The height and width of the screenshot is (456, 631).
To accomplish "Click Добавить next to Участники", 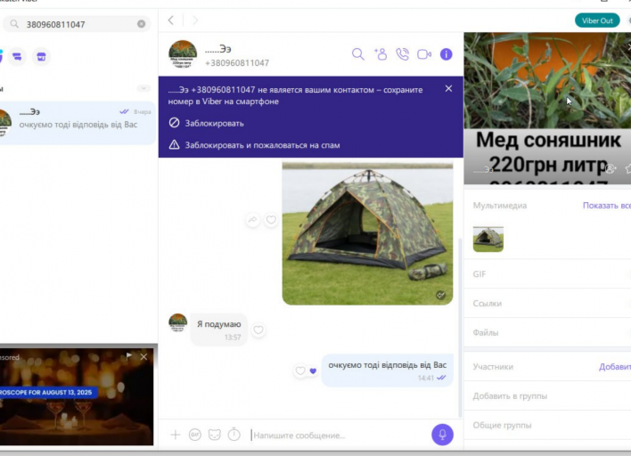I will pyautogui.click(x=614, y=367).
